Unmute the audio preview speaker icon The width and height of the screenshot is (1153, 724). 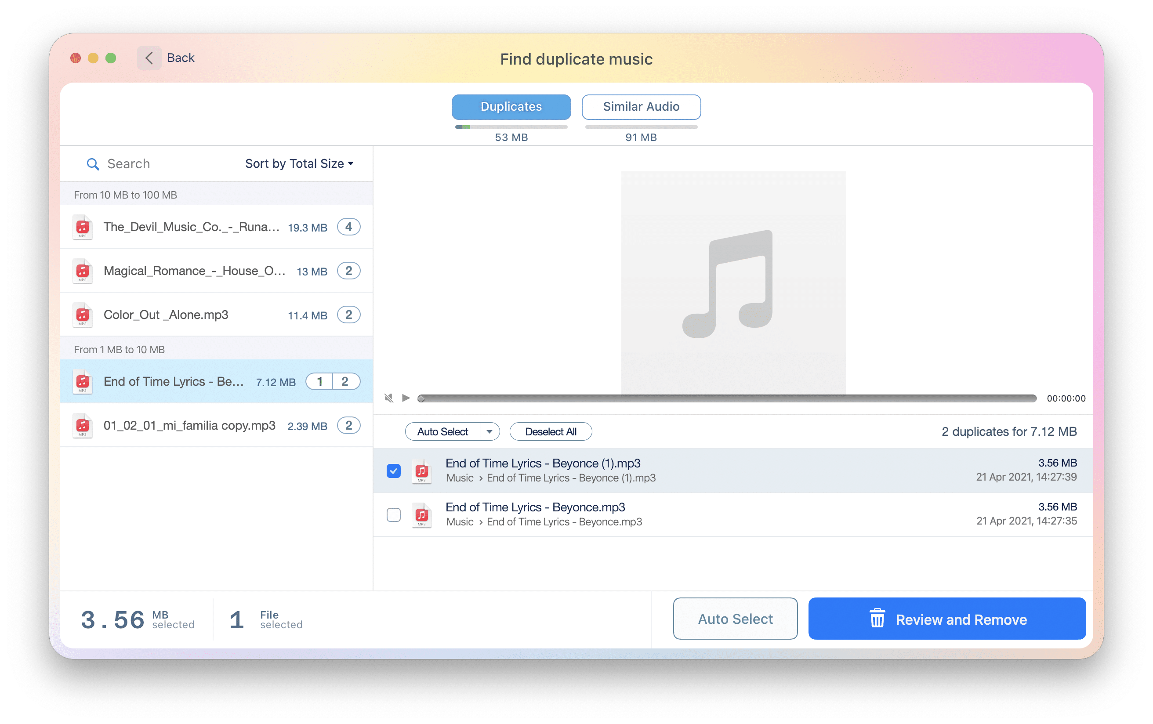[389, 398]
